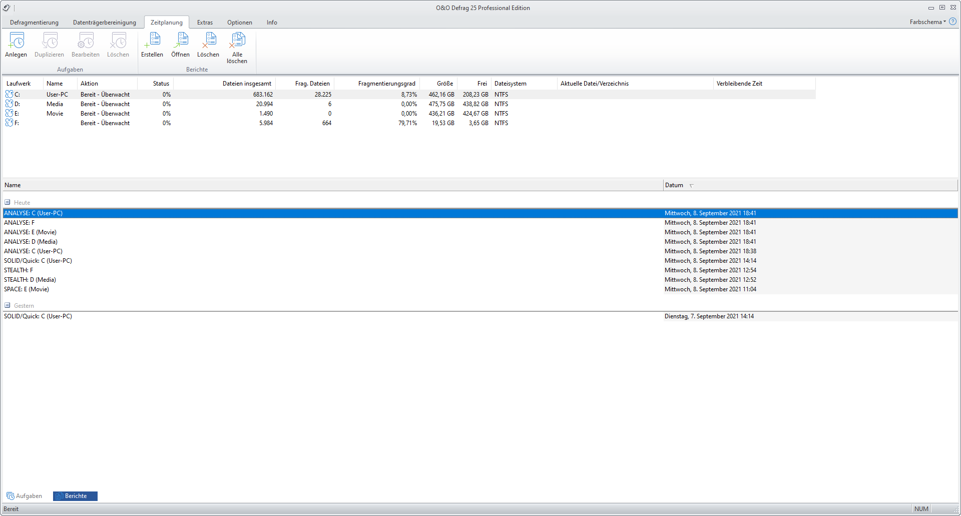Click the Status column header

click(x=156, y=84)
